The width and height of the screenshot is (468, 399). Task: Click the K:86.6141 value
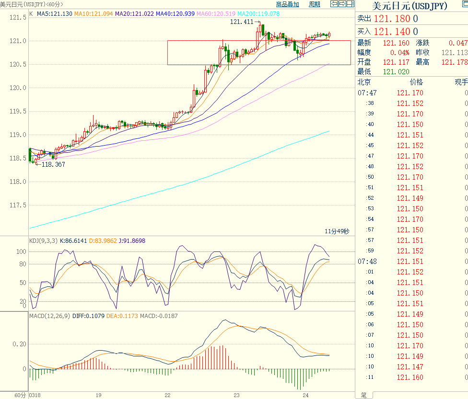(73, 240)
